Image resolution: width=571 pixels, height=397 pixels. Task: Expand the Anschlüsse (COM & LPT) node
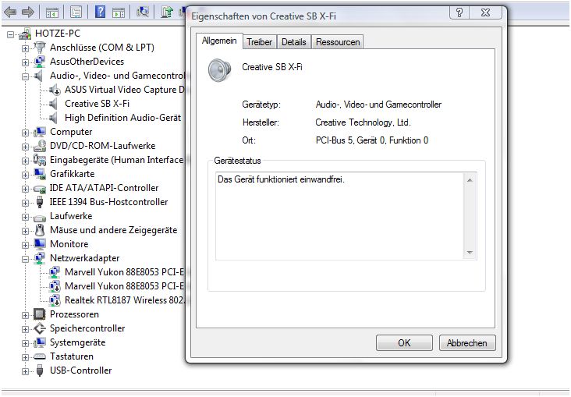[25, 48]
